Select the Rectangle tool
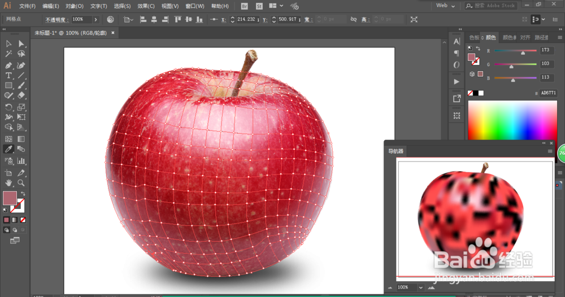This screenshot has width=565, height=297. click(x=8, y=86)
